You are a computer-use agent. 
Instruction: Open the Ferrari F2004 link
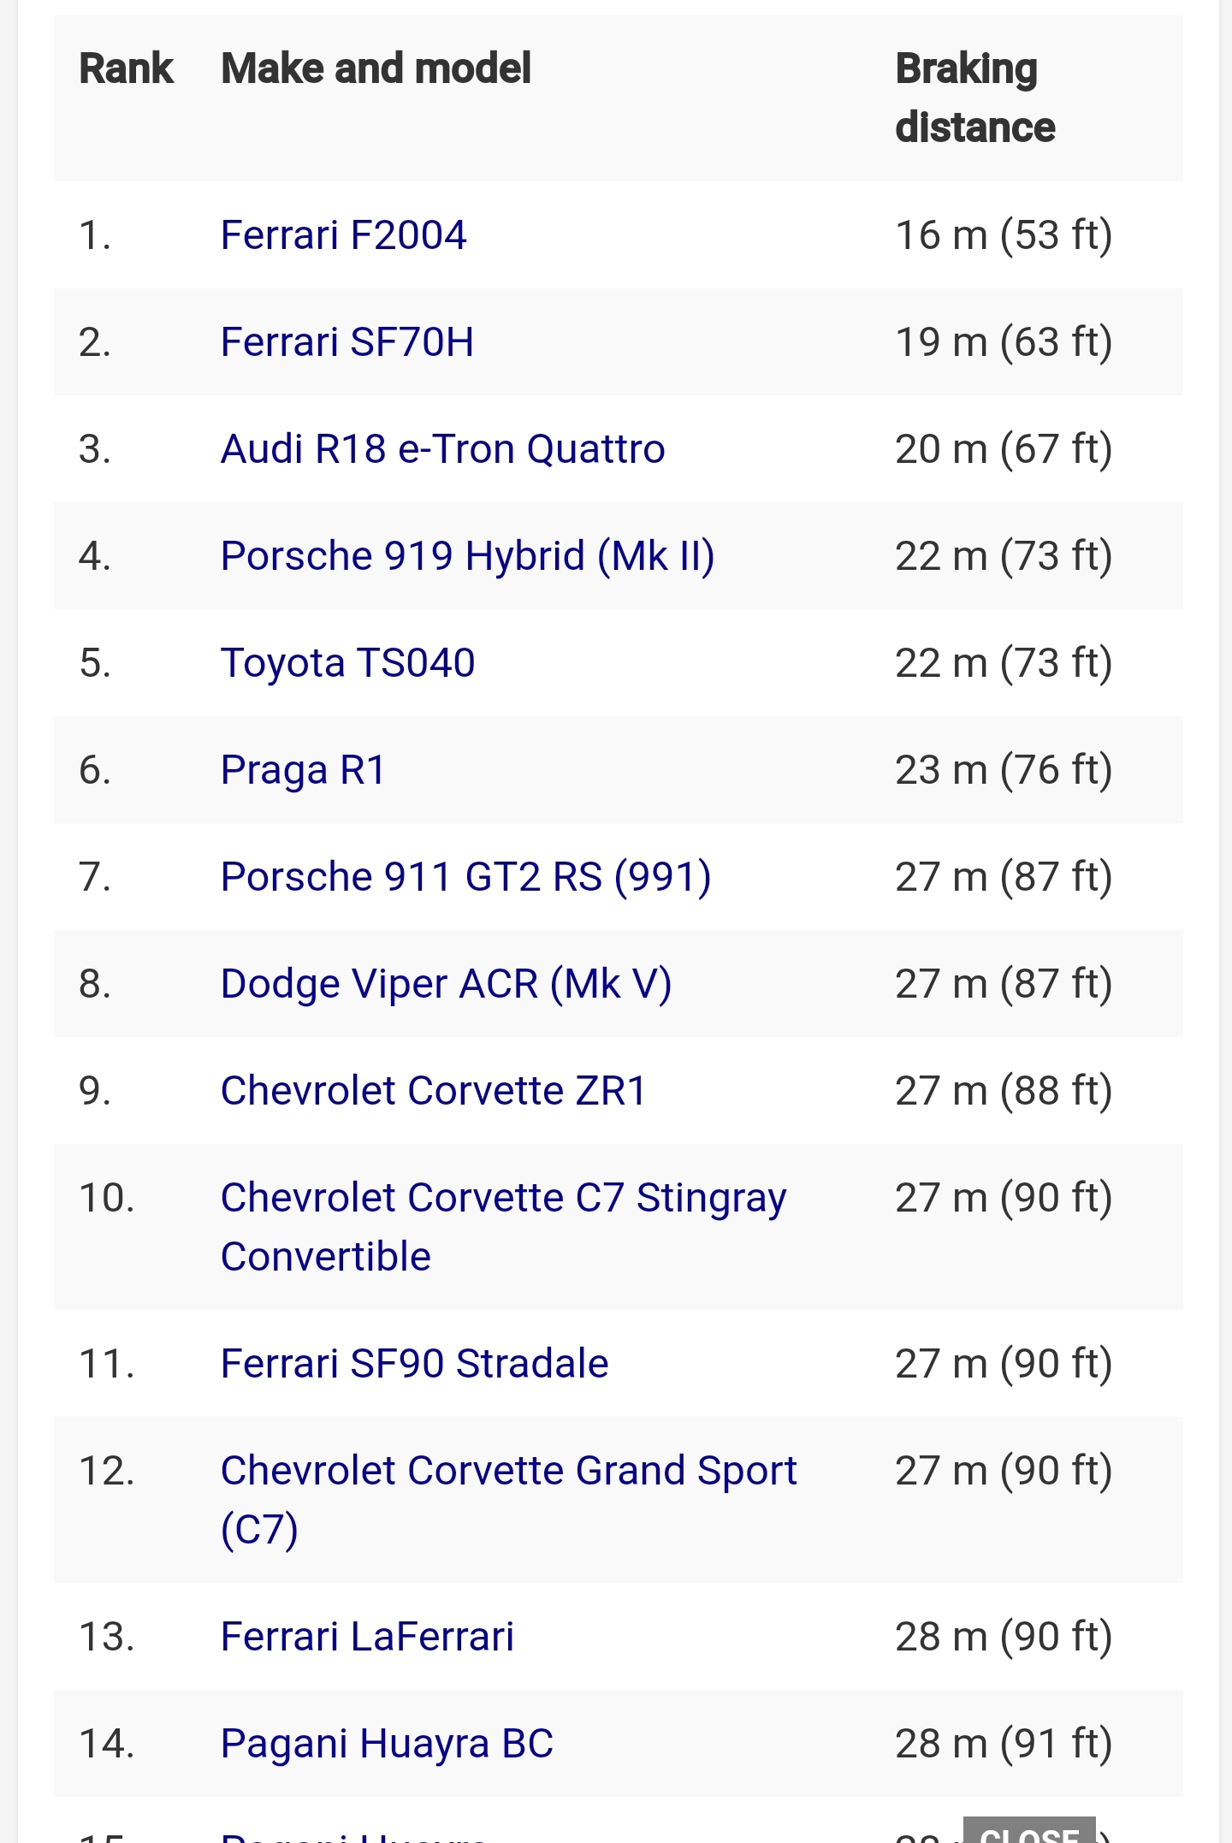(343, 235)
